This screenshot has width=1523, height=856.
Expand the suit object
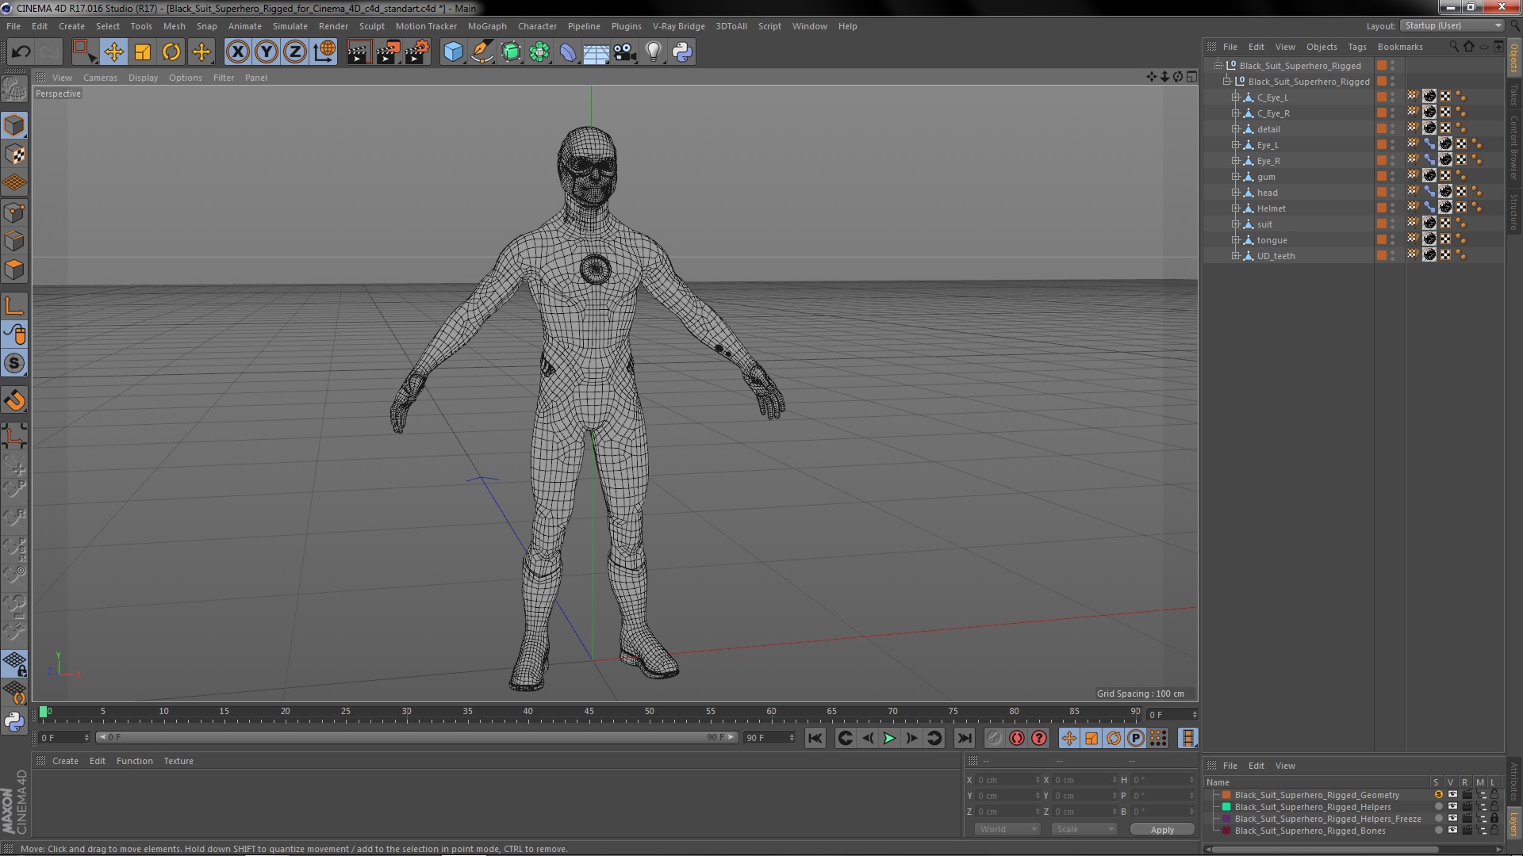tap(1235, 224)
